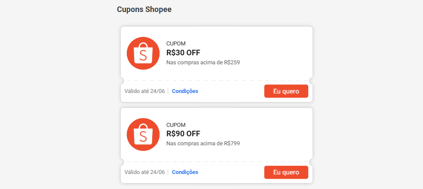
Task: Click the R$30 OFF coupon title
Action: tap(183, 53)
